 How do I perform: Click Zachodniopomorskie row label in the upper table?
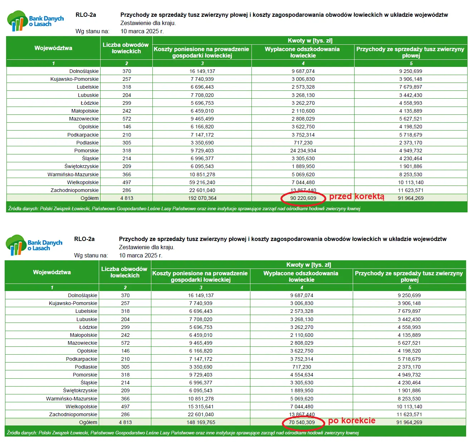[74, 190]
